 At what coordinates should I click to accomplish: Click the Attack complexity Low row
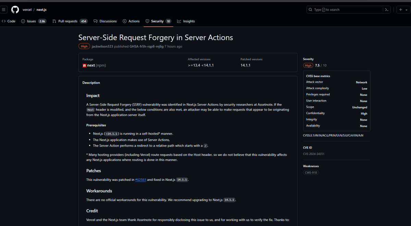(x=337, y=88)
